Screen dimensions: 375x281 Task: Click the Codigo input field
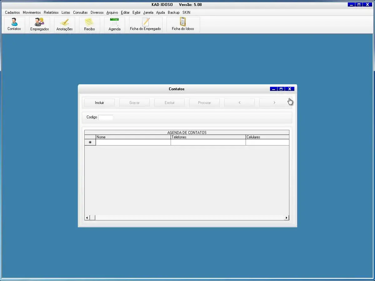click(106, 117)
